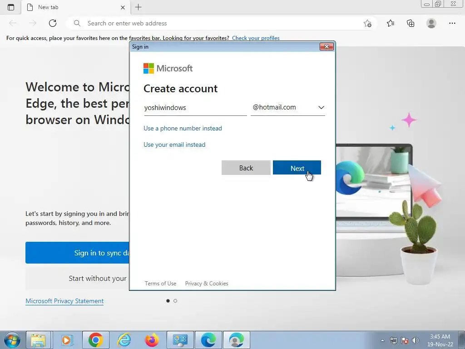Refresh the page using the reload icon
Screen dimensions: 465x349
click(53, 23)
